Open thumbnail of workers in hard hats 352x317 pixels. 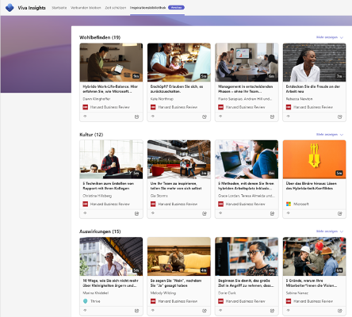(x=314, y=257)
